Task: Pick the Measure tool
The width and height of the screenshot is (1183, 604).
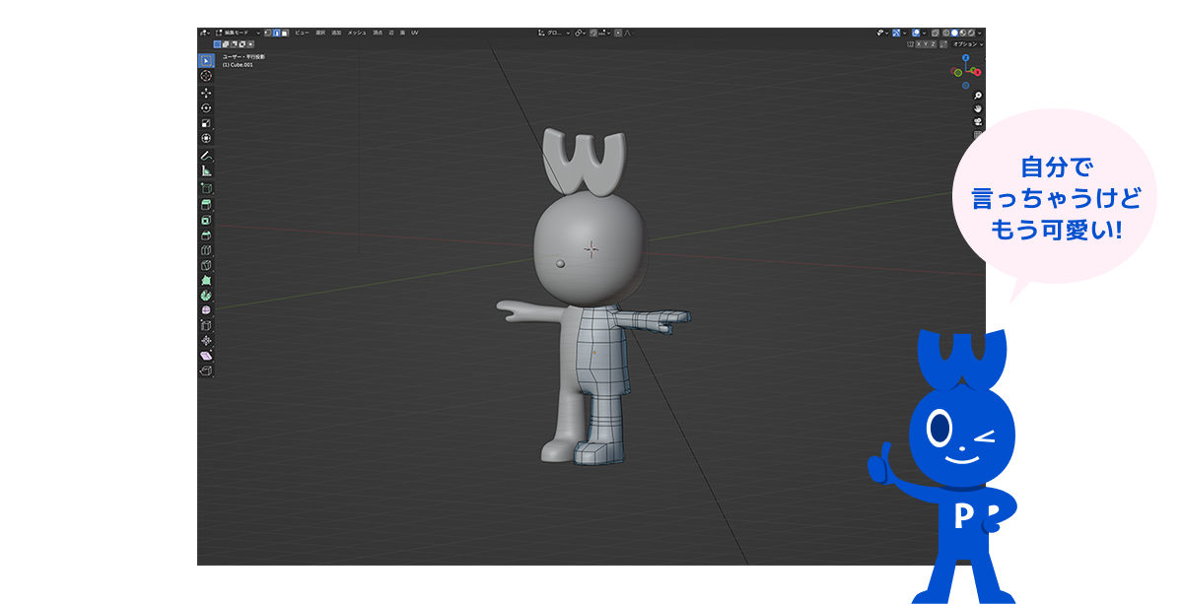Action: 206,170
